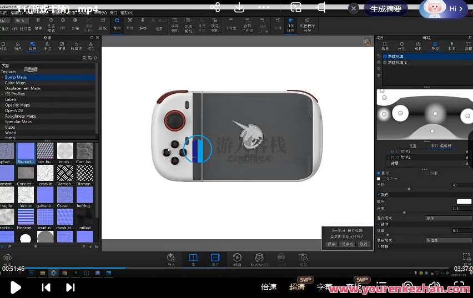Click the Pause render icon in ribbon
This screenshot has width=473, height=298.
click(x=38, y=23)
